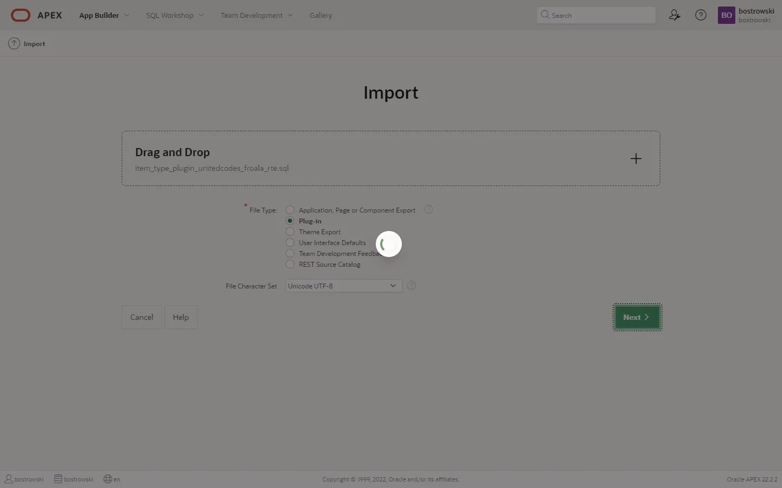Open the Team Development menu
The height and width of the screenshot is (488, 782).
point(256,15)
